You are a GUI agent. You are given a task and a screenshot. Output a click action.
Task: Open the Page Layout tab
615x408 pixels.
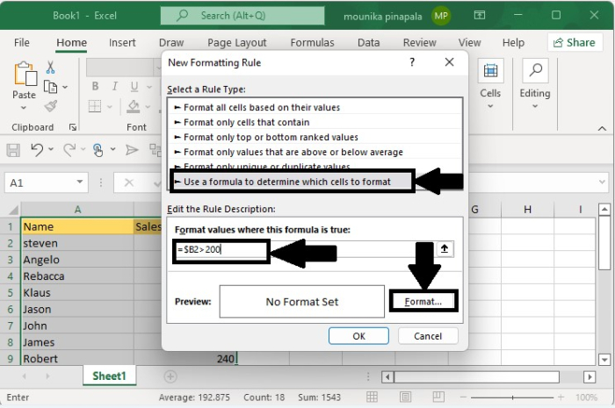pos(237,42)
